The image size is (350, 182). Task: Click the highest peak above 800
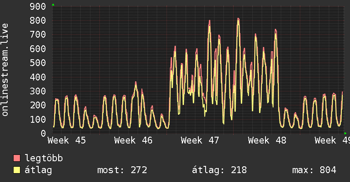[x=238, y=19]
